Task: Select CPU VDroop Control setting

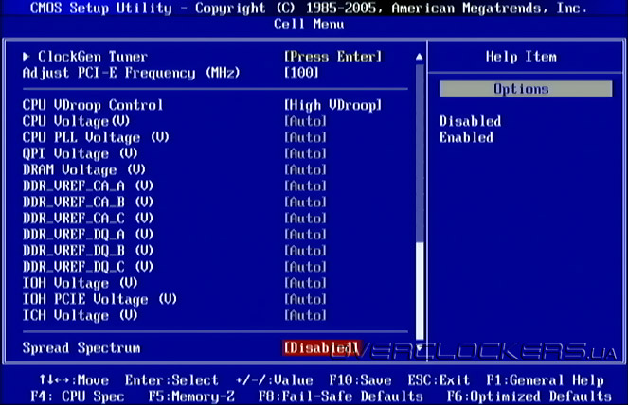Action: (93, 105)
